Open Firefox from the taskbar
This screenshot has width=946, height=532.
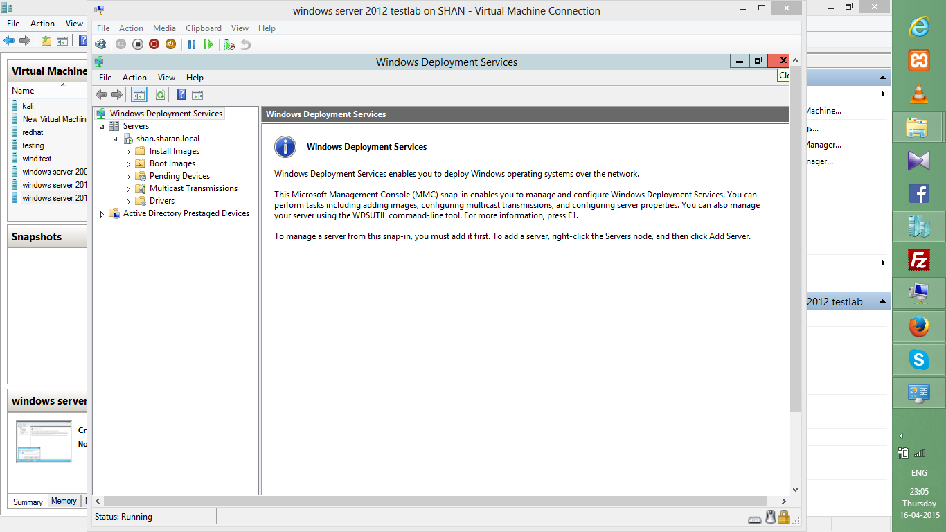(919, 326)
